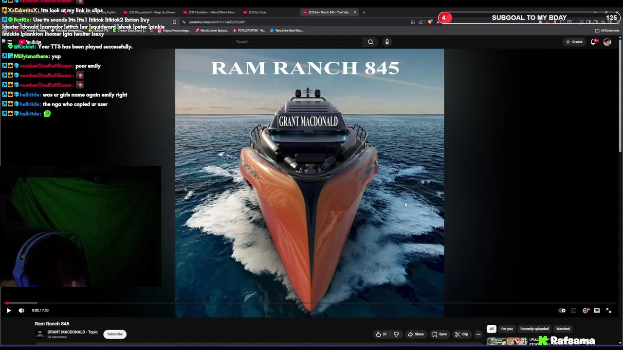This screenshot has width=623, height=350.
Task: Open the YouTube notifications bell
Action: tap(593, 42)
